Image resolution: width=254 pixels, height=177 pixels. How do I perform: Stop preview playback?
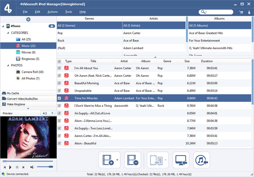point(17,167)
